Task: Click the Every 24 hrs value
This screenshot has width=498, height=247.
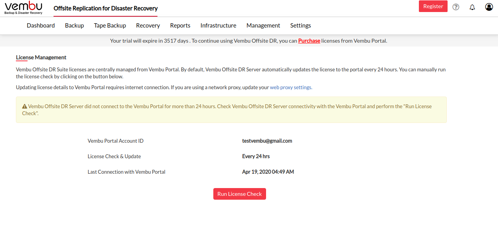Action: click(x=256, y=156)
